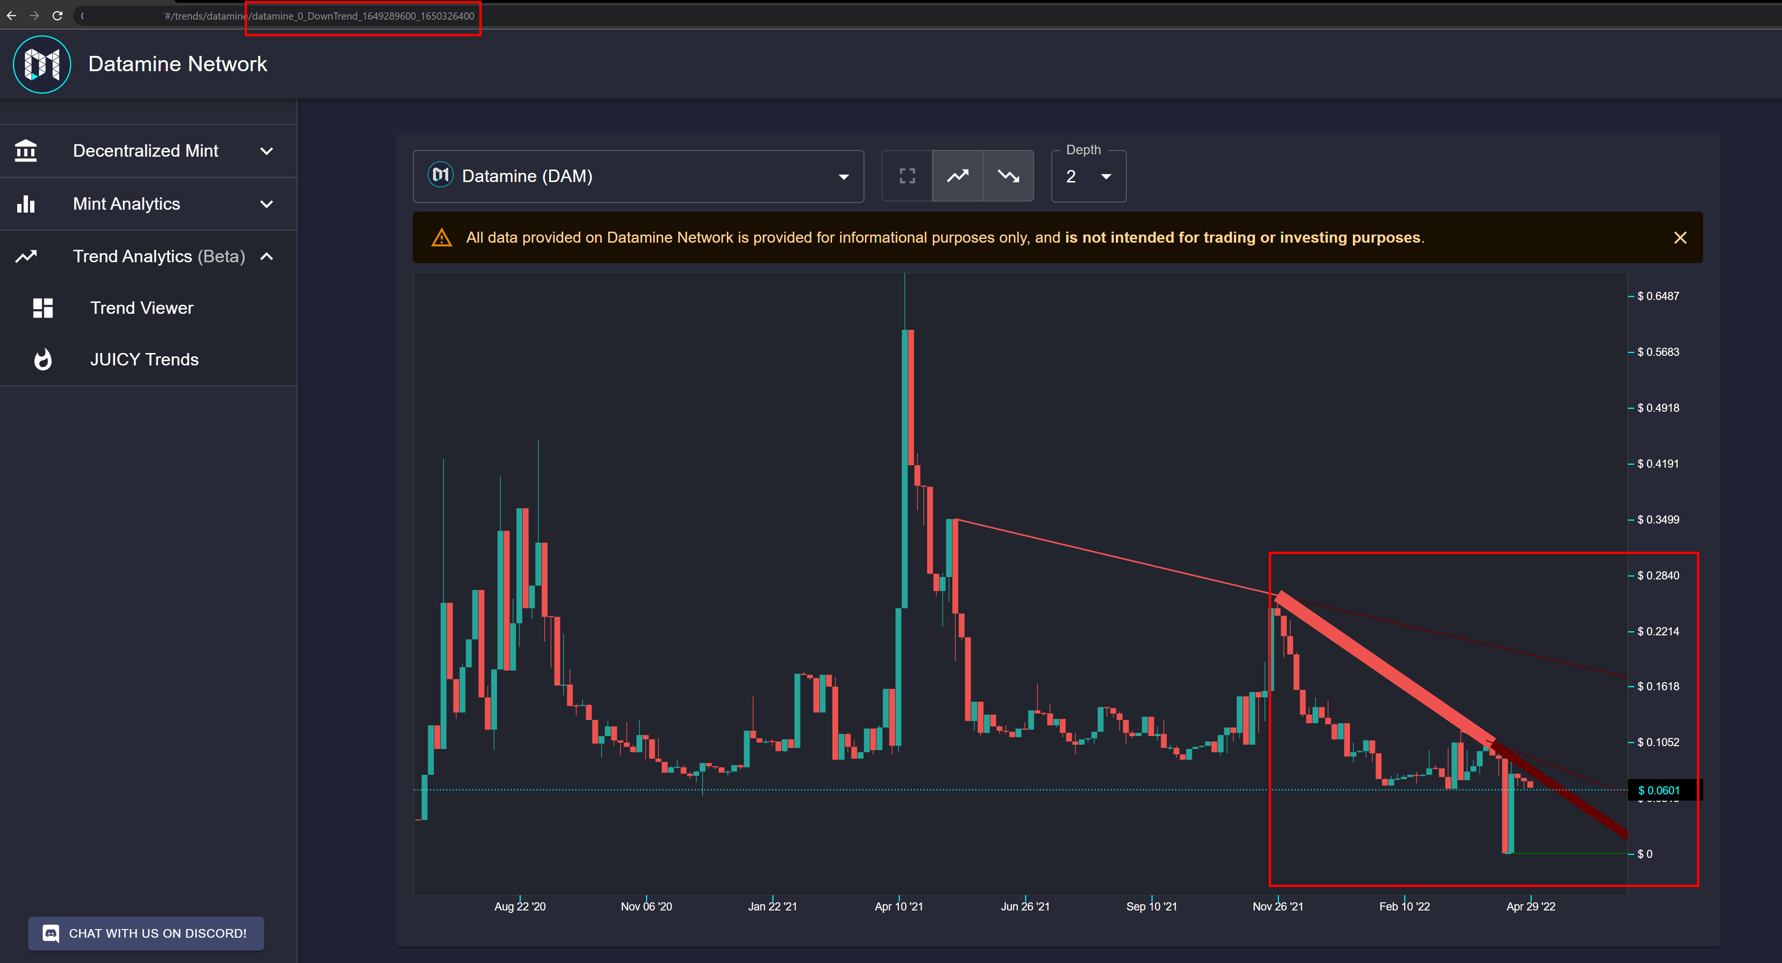Click the Datamine Network title
Viewport: 1782px width, 963px height.
[178, 64]
